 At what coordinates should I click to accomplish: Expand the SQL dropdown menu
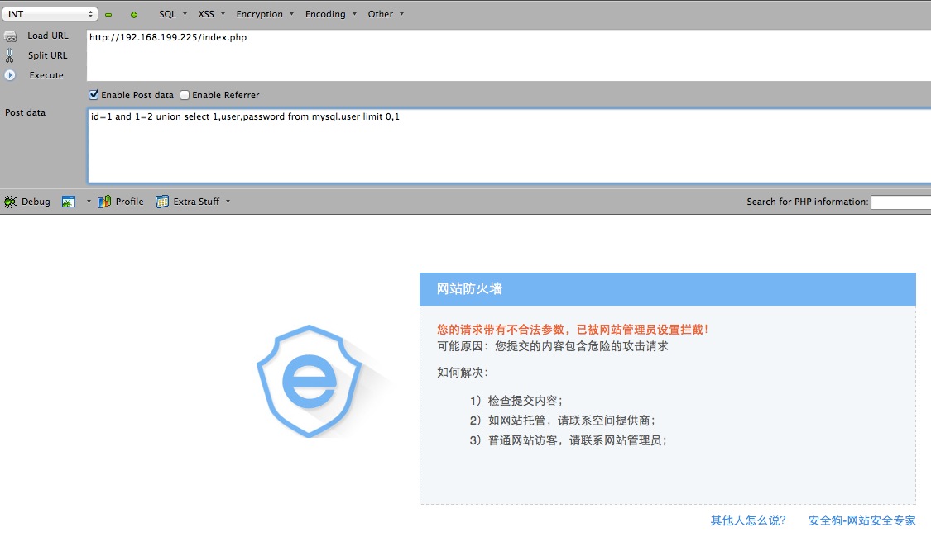tap(173, 14)
